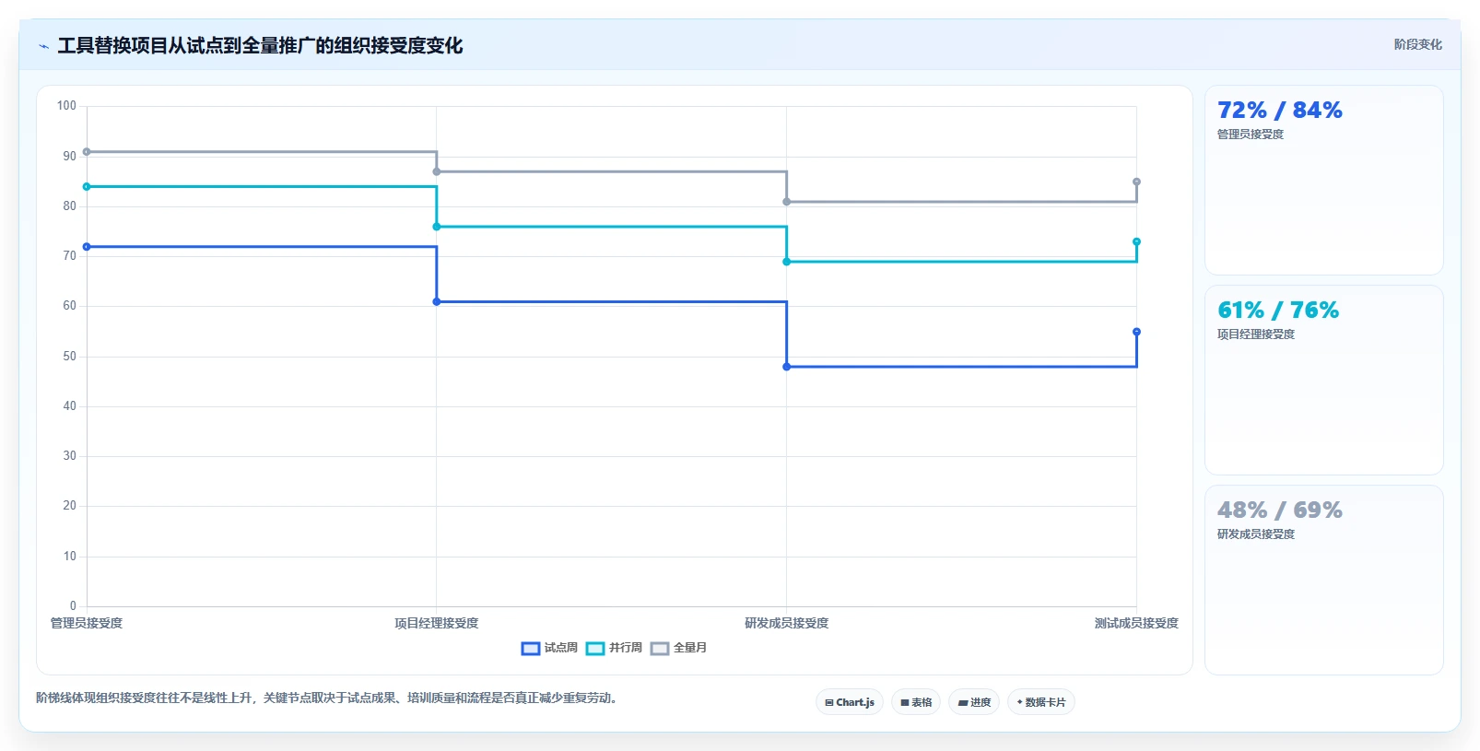Click the y-axis label 50
1480x751 pixels.
coord(69,357)
